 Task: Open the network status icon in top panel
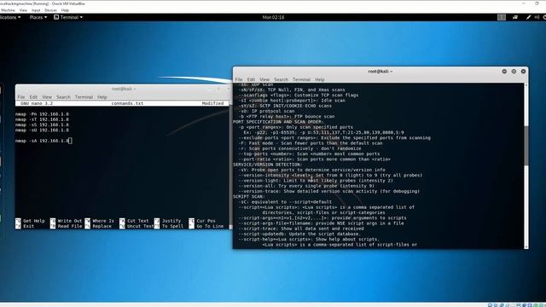[x=515, y=17]
